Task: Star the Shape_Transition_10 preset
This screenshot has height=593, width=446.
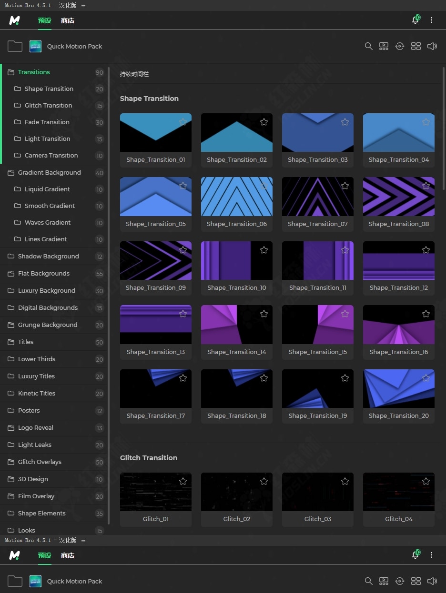Action: point(264,250)
